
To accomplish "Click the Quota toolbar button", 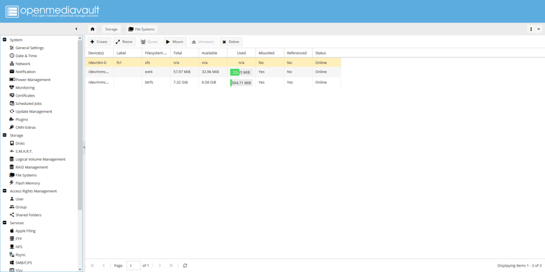I will pyautogui.click(x=150, y=42).
